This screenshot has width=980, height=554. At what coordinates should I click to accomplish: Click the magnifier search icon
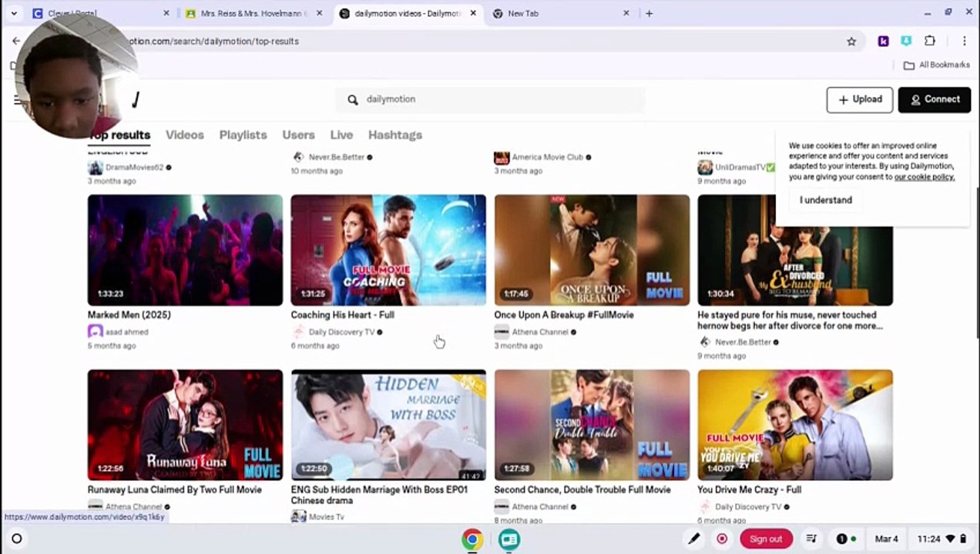[353, 99]
